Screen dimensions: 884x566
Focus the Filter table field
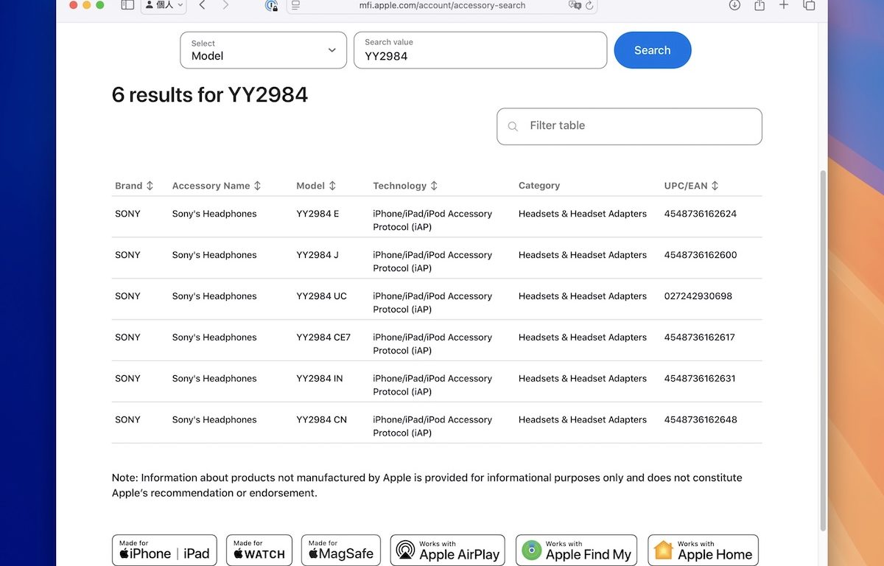[x=629, y=126]
